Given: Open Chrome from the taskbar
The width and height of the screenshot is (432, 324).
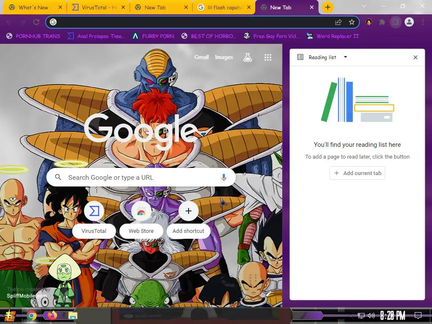Looking at the screenshot, I should (x=31, y=316).
